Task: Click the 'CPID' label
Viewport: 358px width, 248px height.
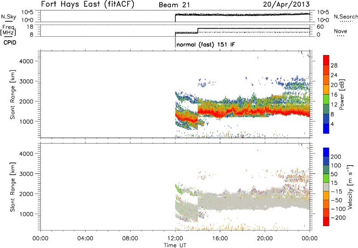Action: pos(10,43)
